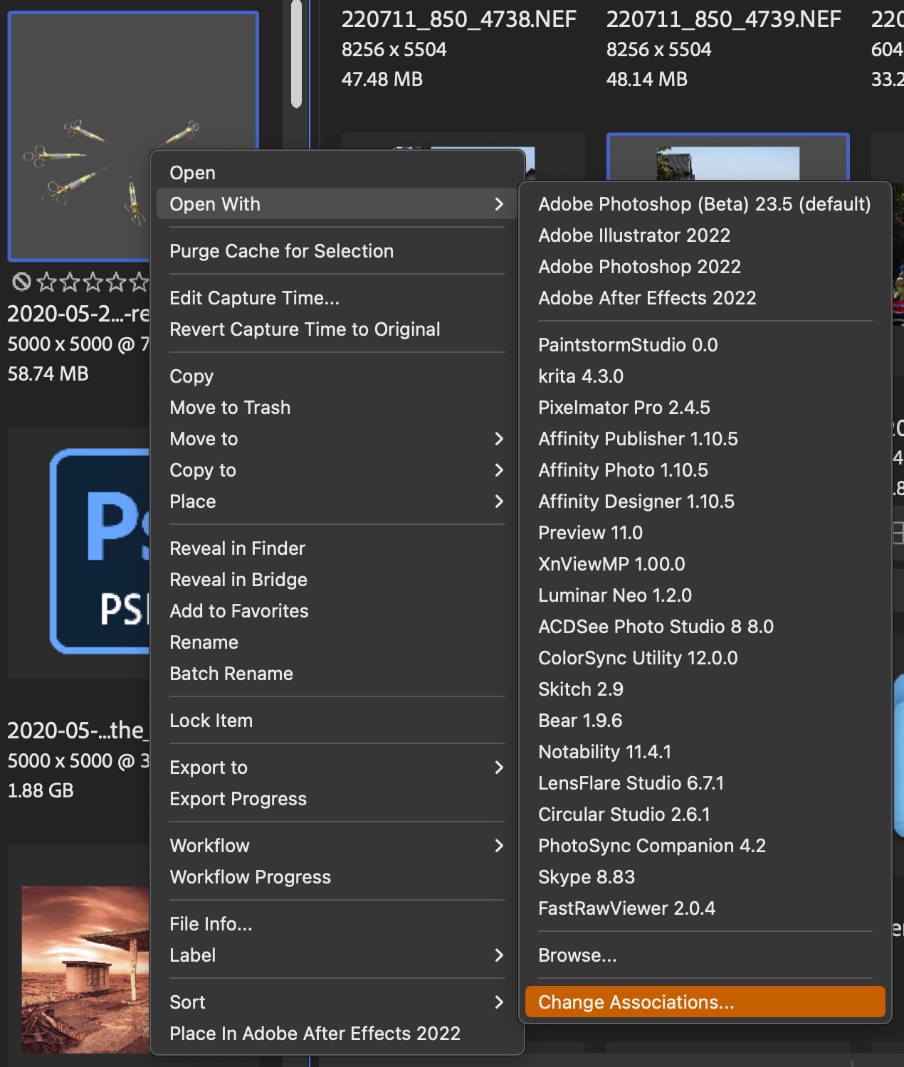The image size is (904, 1067).
Task: Click Browse… to pick another application
Action: [x=577, y=955]
